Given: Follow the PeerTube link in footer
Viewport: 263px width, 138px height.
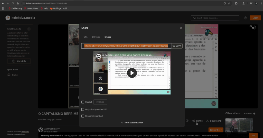Looking at the screenshot, I should [26, 132].
